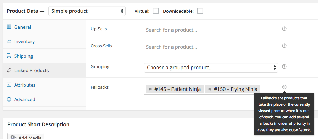Show help tip for Grouping

point(284,66)
